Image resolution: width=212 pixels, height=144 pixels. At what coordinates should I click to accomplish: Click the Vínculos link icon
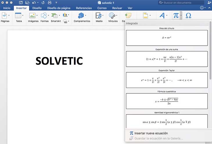(112, 16)
